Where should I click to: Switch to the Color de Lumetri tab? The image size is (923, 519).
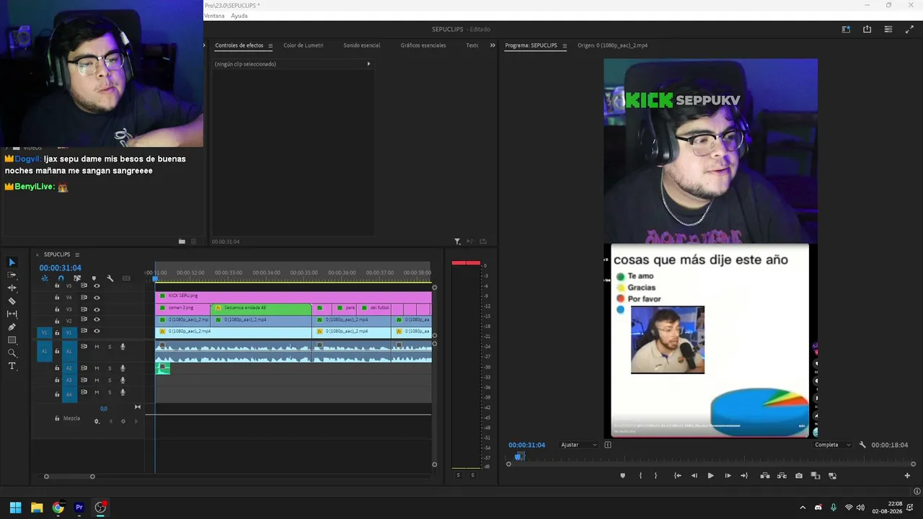coord(303,45)
